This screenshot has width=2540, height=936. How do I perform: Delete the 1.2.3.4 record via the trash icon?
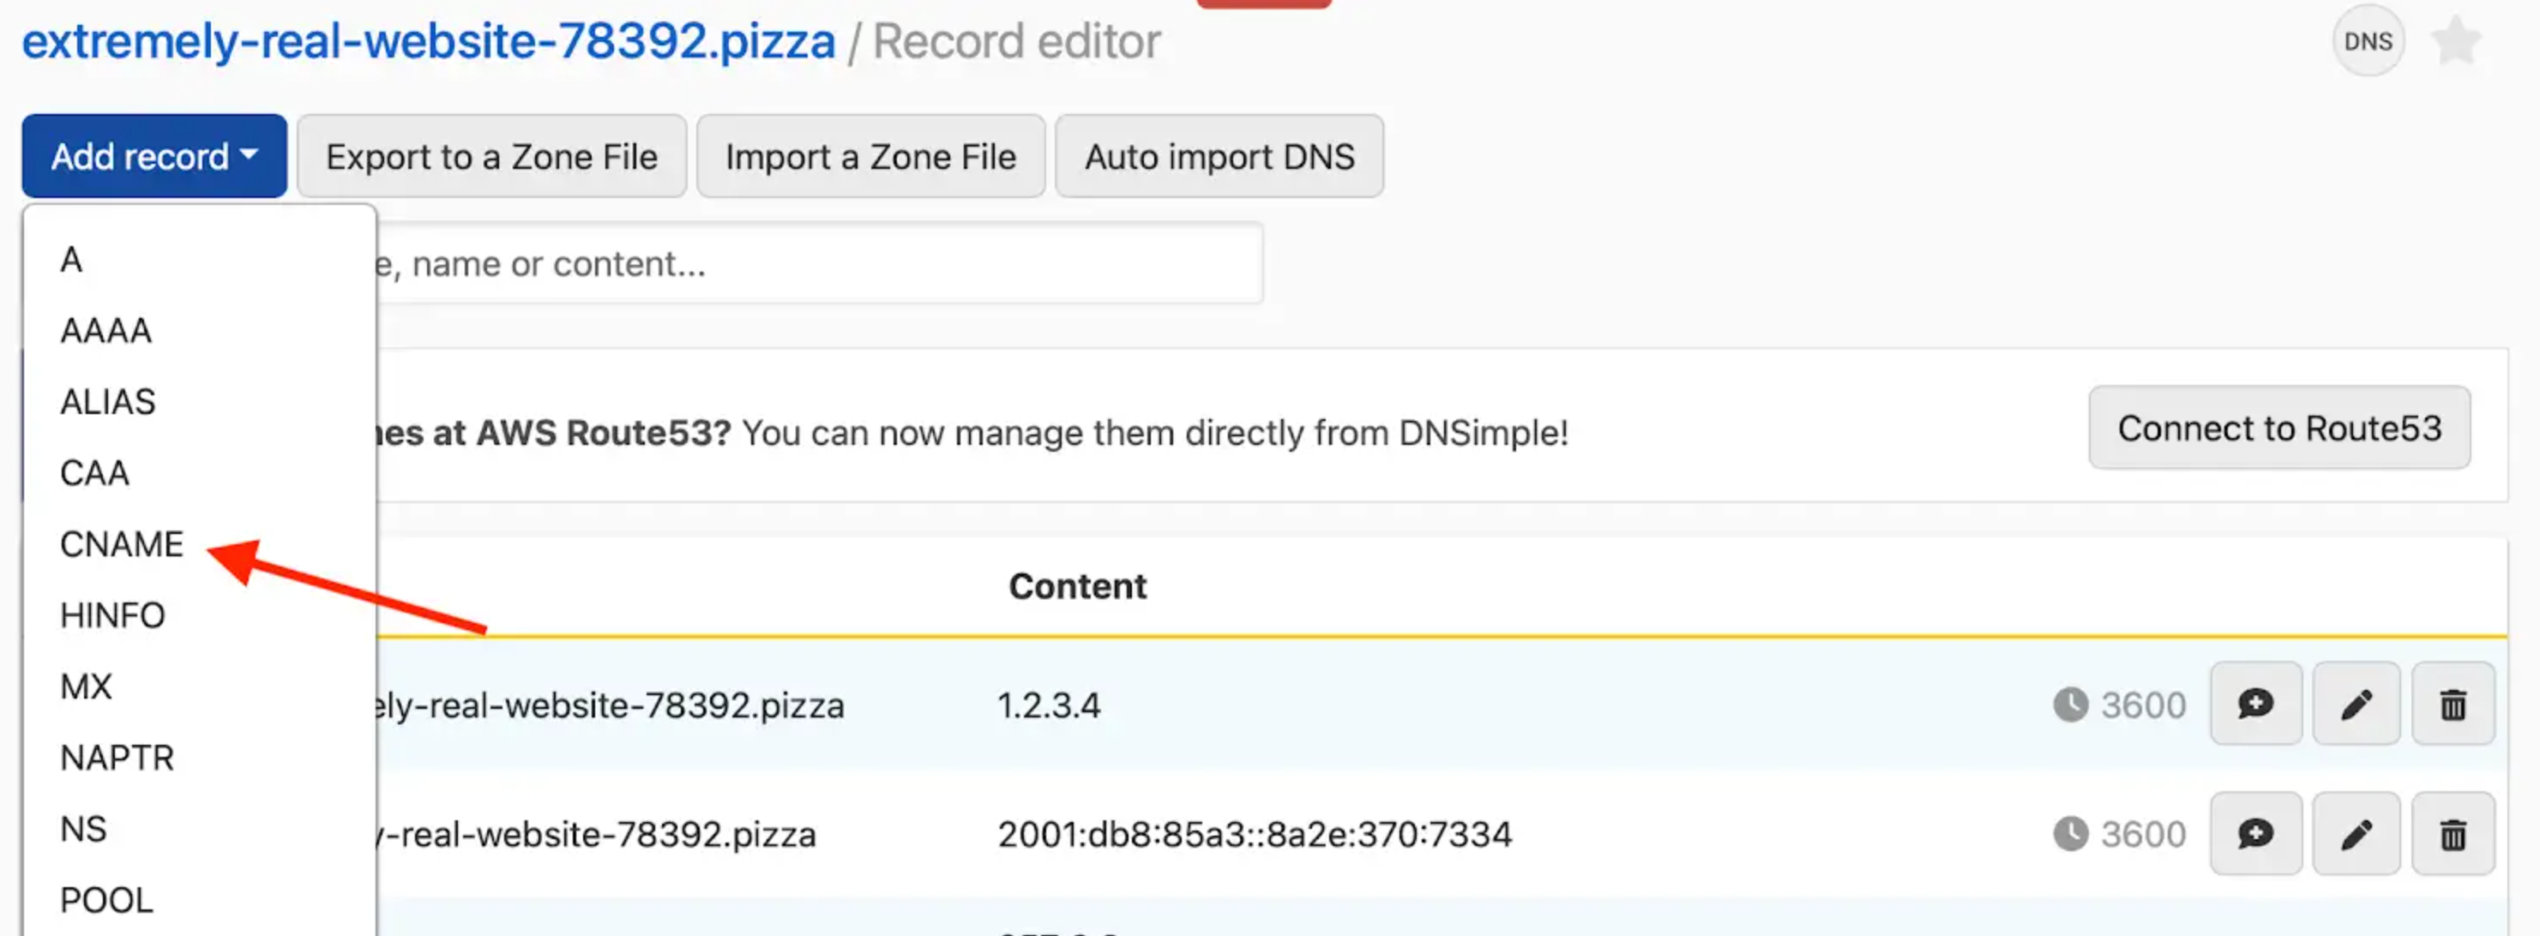pyautogui.click(x=2454, y=704)
